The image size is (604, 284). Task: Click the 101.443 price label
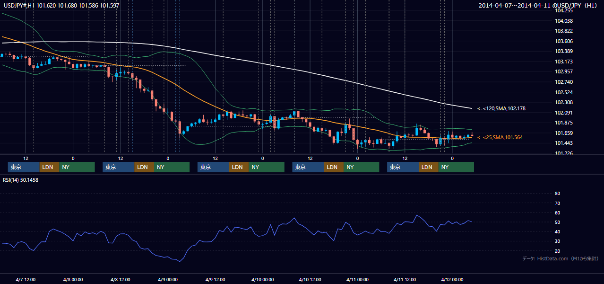tap(564, 143)
